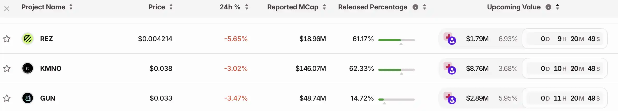Click the Upcoming Value column header
The width and height of the screenshot is (618, 111).
click(x=514, y=7)
